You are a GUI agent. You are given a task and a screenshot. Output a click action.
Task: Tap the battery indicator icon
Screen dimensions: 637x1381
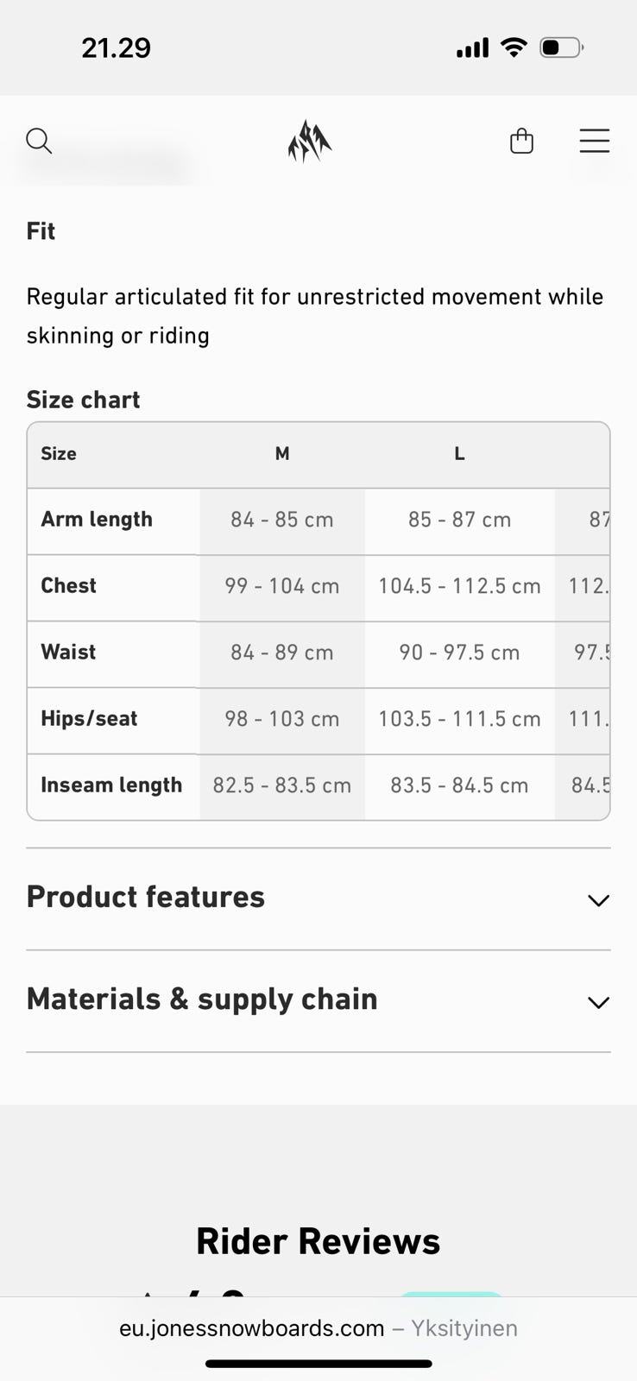click(561, 47)
